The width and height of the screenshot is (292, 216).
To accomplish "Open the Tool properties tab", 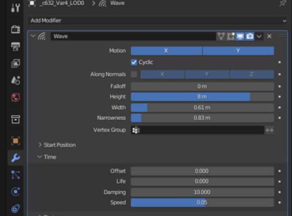I will (16, 8).
